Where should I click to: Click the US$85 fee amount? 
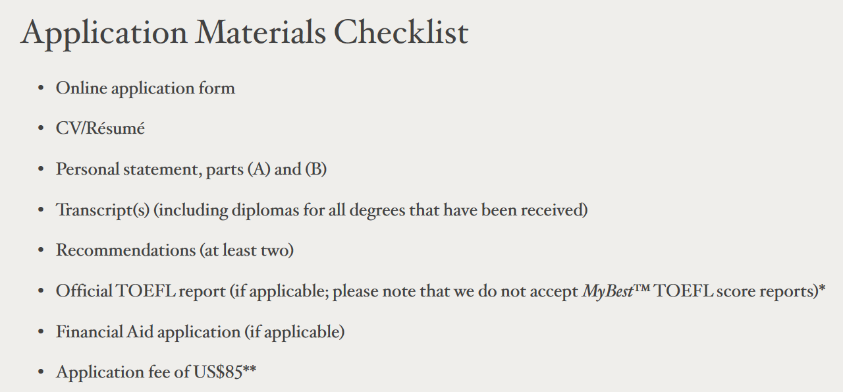217,372
